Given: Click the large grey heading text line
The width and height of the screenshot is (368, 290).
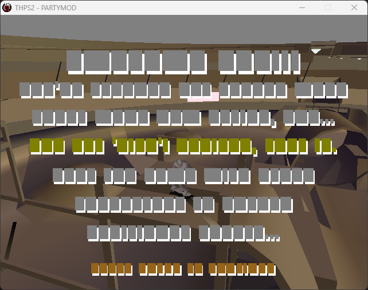Looking at the screenshot, I should click(184, 62).
